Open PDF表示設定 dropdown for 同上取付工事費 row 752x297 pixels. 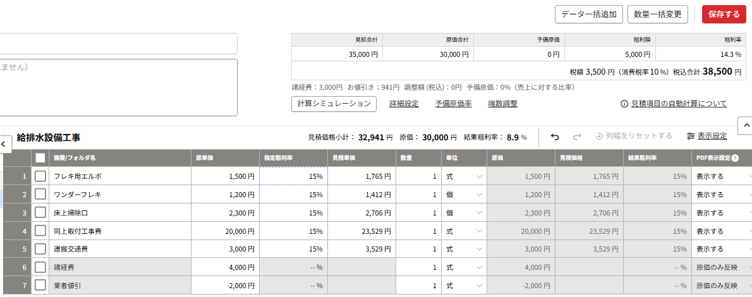click(720, 231)
